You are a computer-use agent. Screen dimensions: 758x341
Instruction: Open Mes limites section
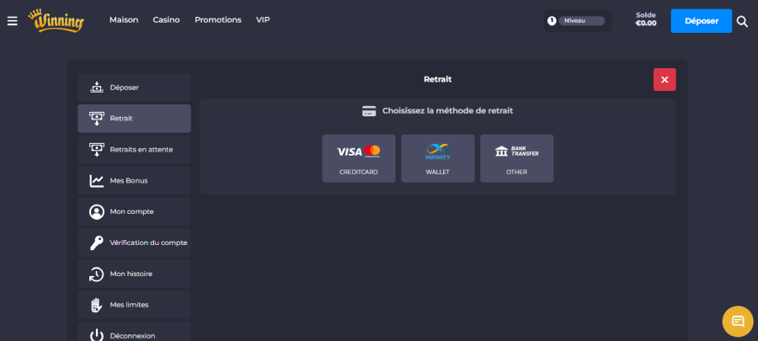[135, 305]
